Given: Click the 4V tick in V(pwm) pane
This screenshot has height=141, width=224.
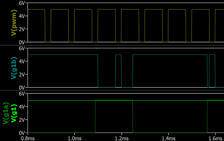Looking at the screenshot, I should point(22,16).
